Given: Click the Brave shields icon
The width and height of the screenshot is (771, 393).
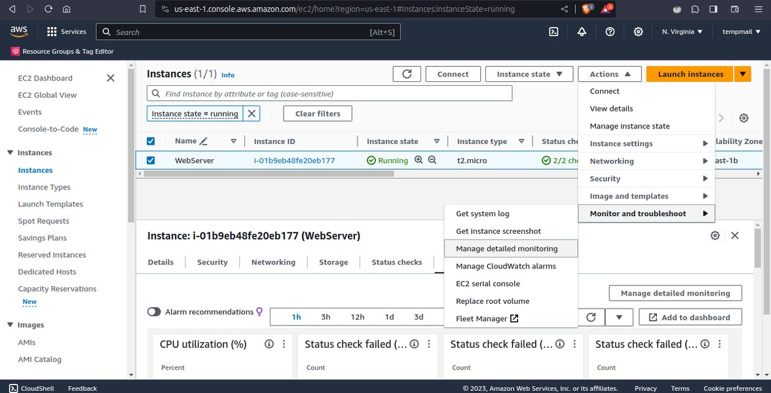Looking at the screenshot, I should click(x=587, y=9).
